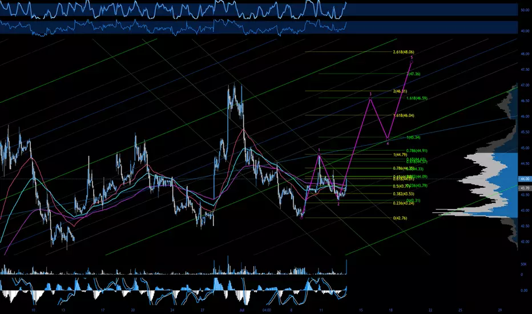Click the 0(42.76) Fibonacci base label
The image size is (532, 314).
pos(400,218)
